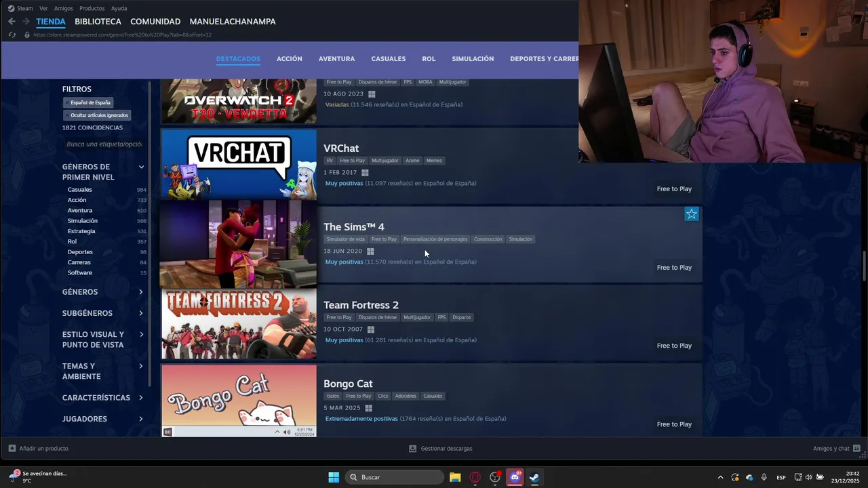Show hidden system tray icons
The width and height of the screenshot is (868, 488).
[720, 477]
